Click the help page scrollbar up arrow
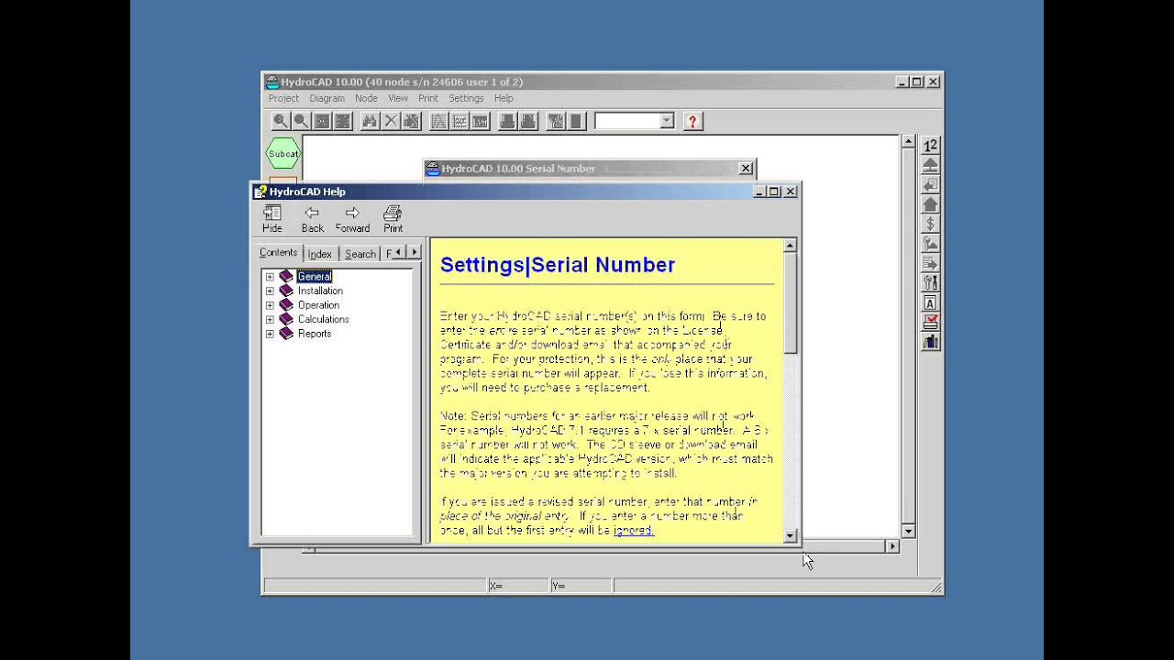Screen dimensions: 1174x660 [x=791, y=246]
